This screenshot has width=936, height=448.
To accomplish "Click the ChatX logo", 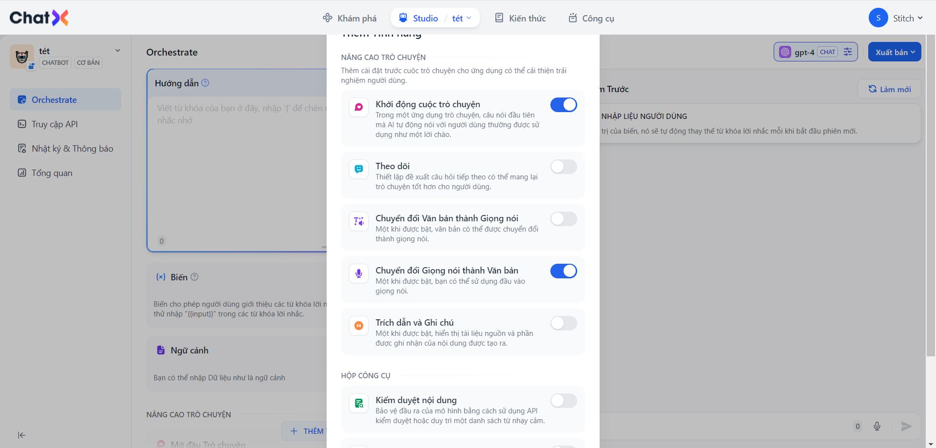I will click(x=39, y=18).
